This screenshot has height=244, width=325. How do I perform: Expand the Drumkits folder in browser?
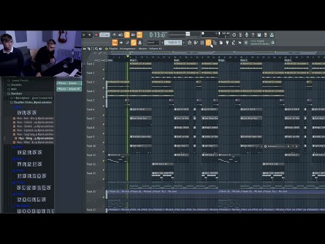(16, 85)
